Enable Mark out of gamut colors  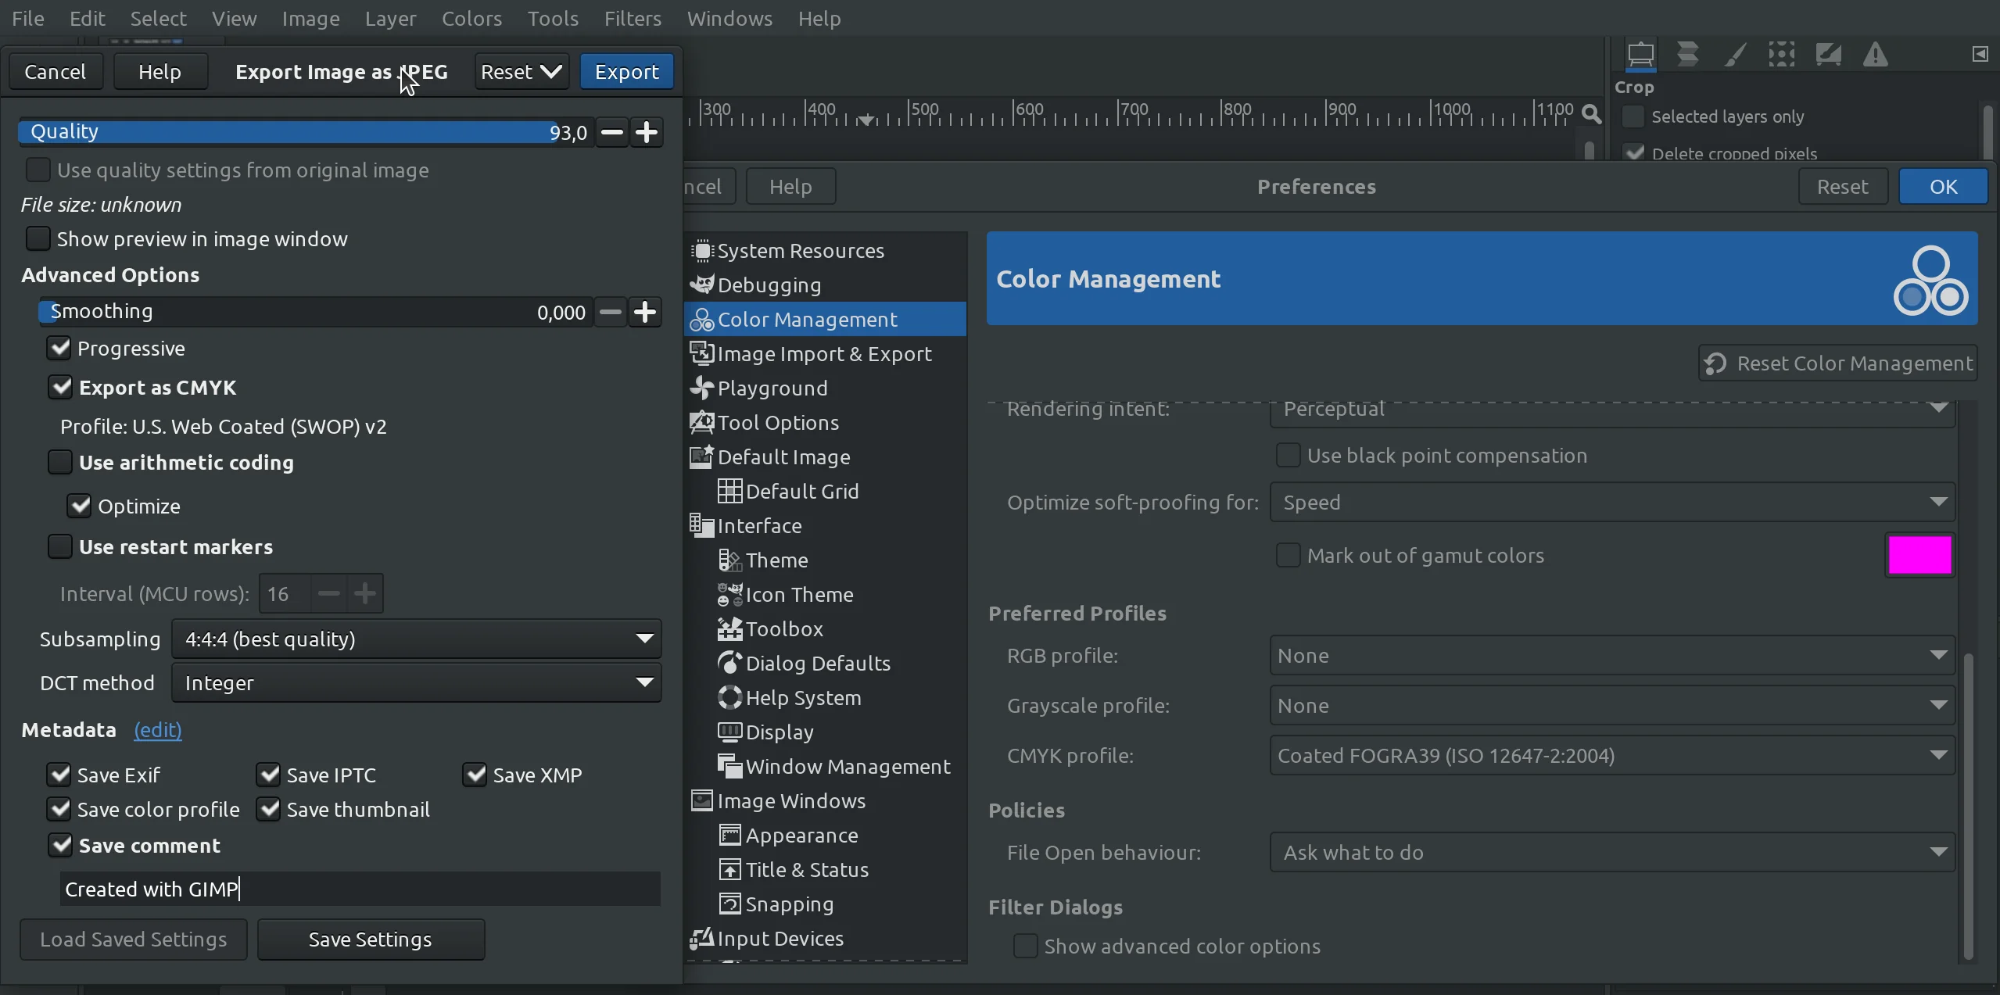click(x=1288, y=556)
